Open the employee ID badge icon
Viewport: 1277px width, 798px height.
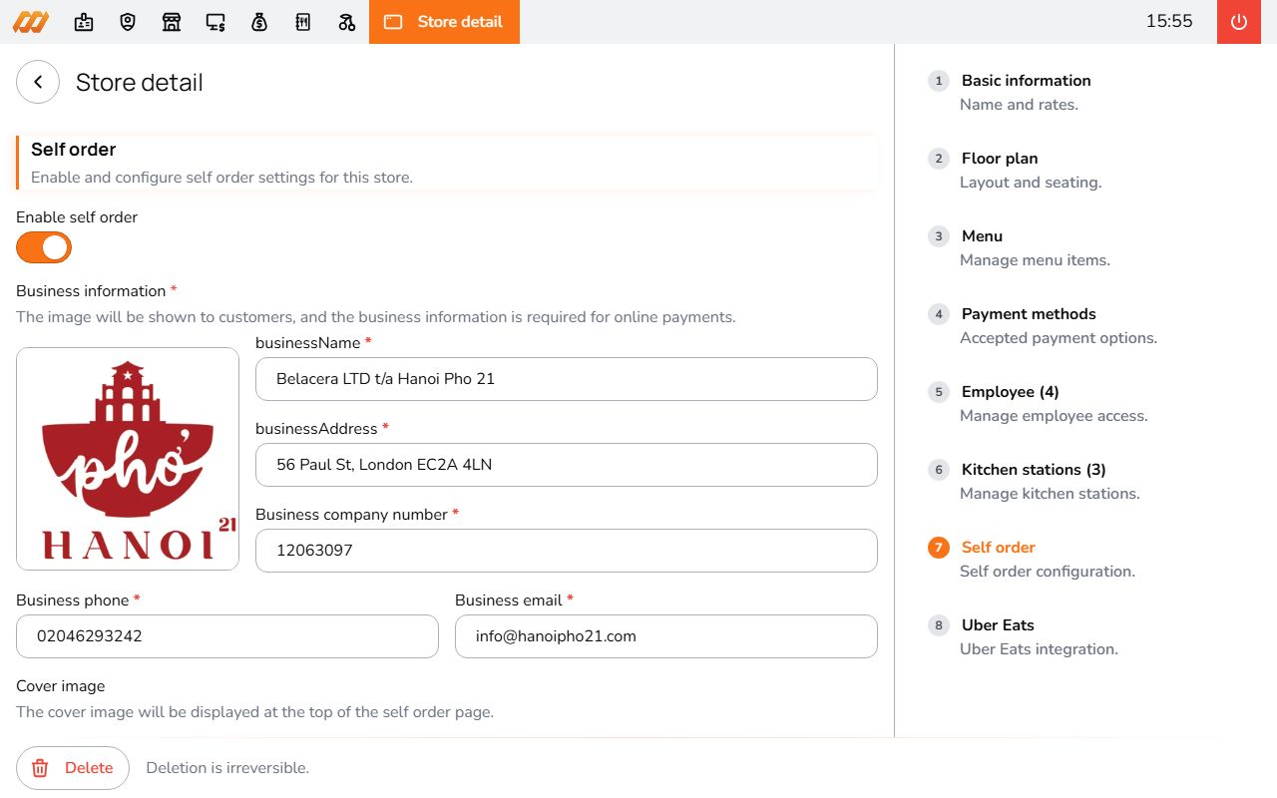(84, 22)
